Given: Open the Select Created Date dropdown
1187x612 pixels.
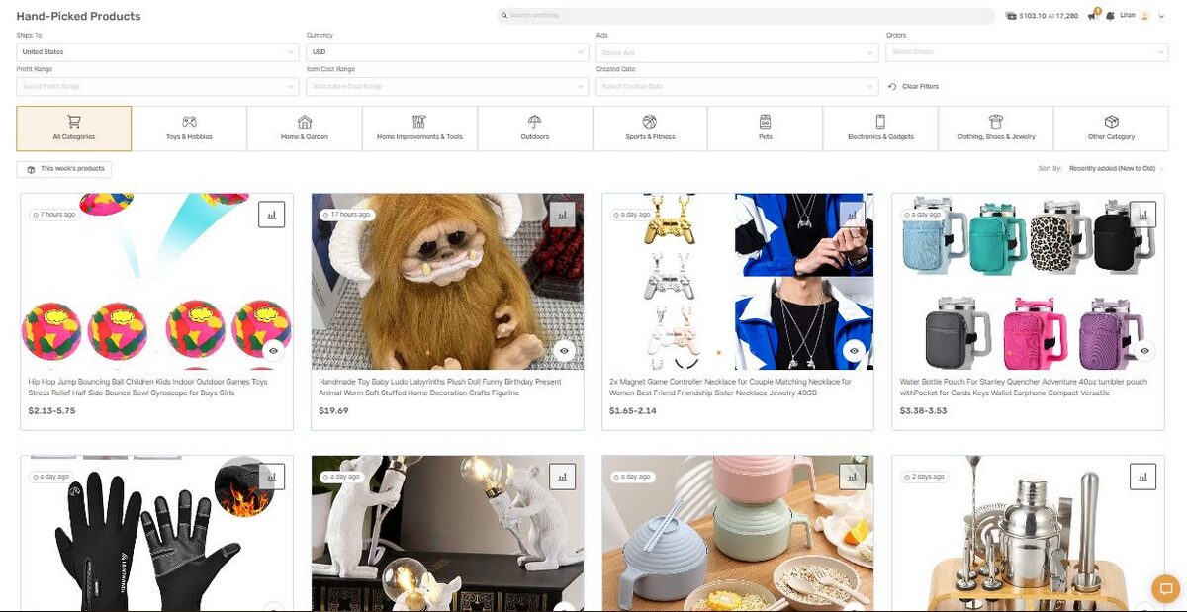Looking at the screenshot, I should tap(737, 87).
